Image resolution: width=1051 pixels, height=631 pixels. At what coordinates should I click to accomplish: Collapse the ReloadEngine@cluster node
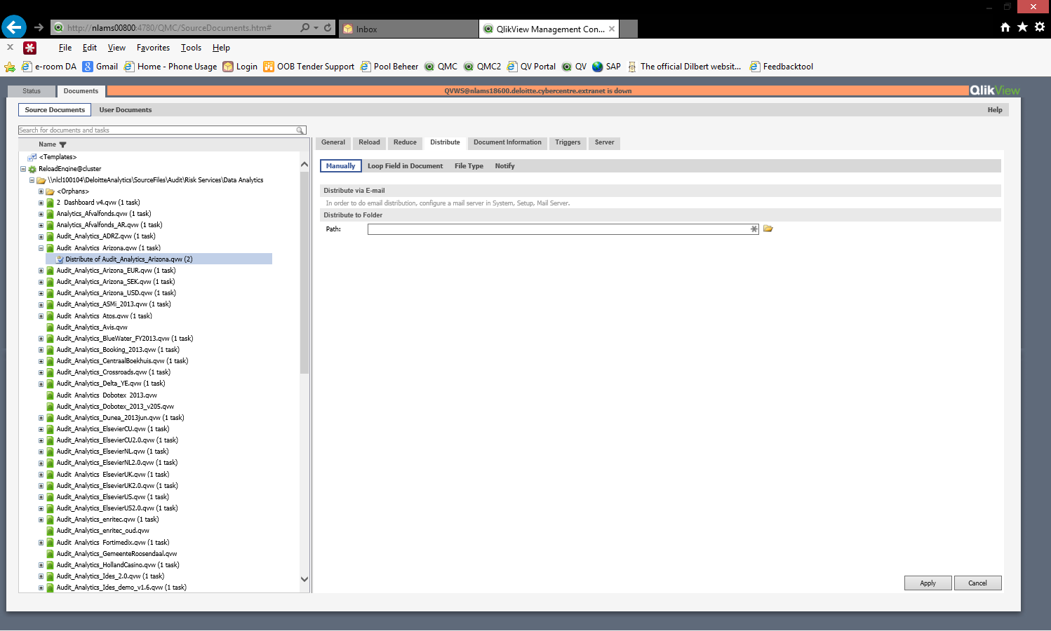23,169
